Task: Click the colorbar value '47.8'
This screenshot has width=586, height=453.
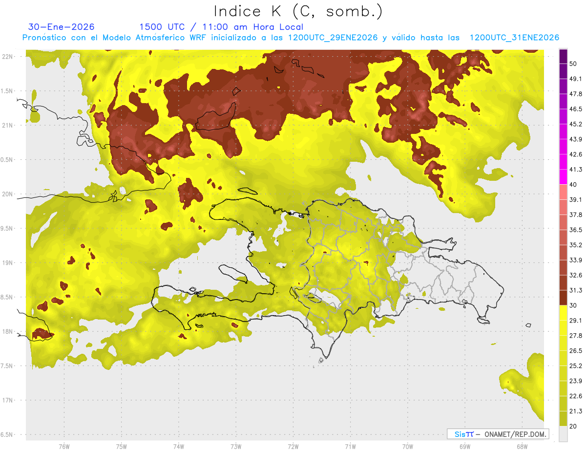Action: point(576,94)
